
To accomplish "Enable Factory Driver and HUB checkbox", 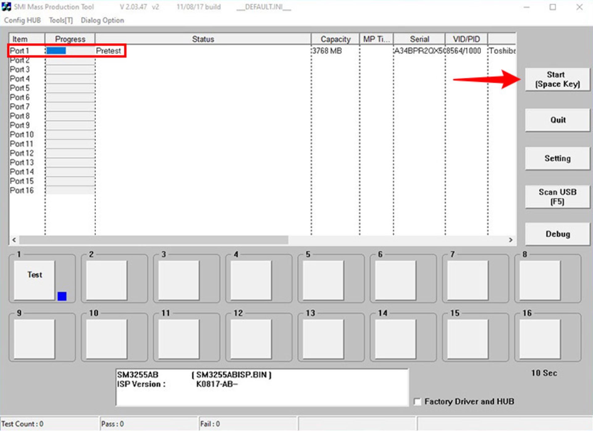I will tap(417, 402).
